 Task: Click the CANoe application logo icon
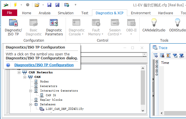(6, 5)
